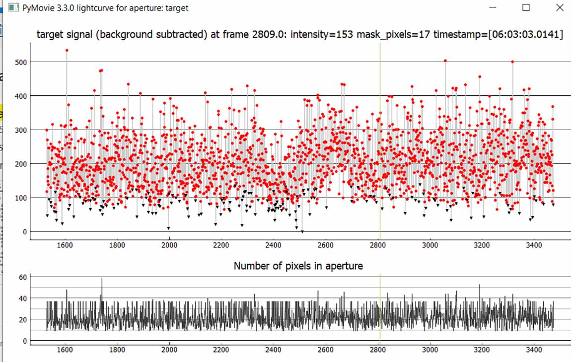Screen dimensions: 572x362
Task: Click the 20 label on the pixels plot y-axis
Action: pyautogui.click(x=23, y=320)
